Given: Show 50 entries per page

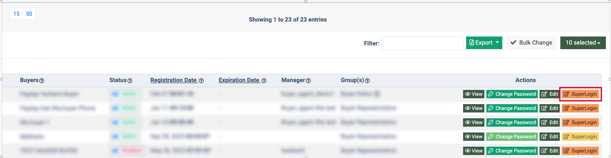Looking at the screenshot, I should pos(29,14).
